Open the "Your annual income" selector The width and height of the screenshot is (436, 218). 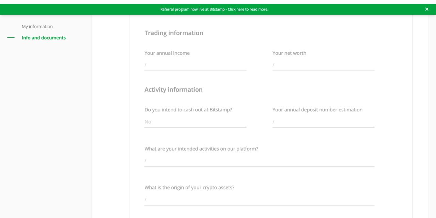point(195,65)
